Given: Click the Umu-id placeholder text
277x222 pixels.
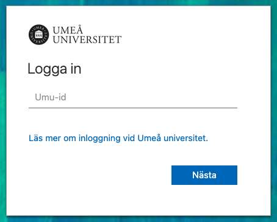Looking at the screenshot, I should click(51, 97).
